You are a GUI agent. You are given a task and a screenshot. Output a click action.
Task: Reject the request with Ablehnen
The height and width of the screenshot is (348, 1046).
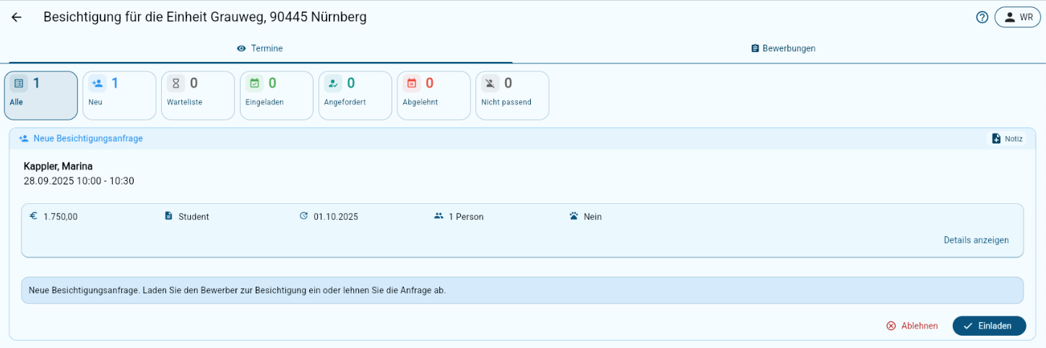point(912,326)
